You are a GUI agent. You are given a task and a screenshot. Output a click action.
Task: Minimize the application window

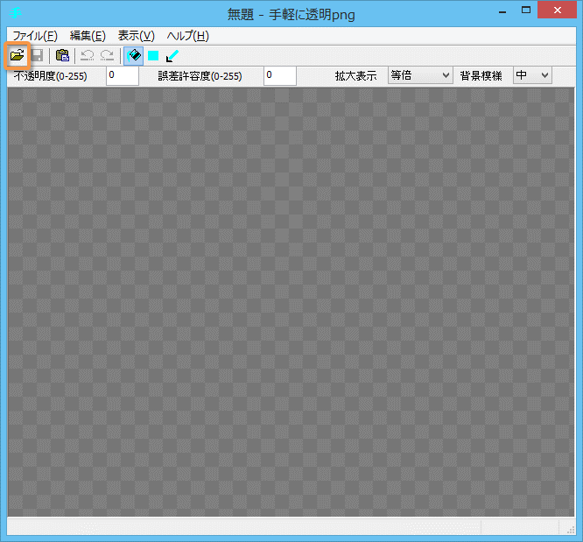pos(501,11)
